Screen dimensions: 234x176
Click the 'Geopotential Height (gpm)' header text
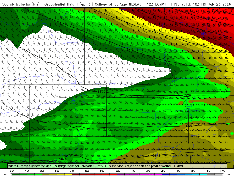(67, 4)
